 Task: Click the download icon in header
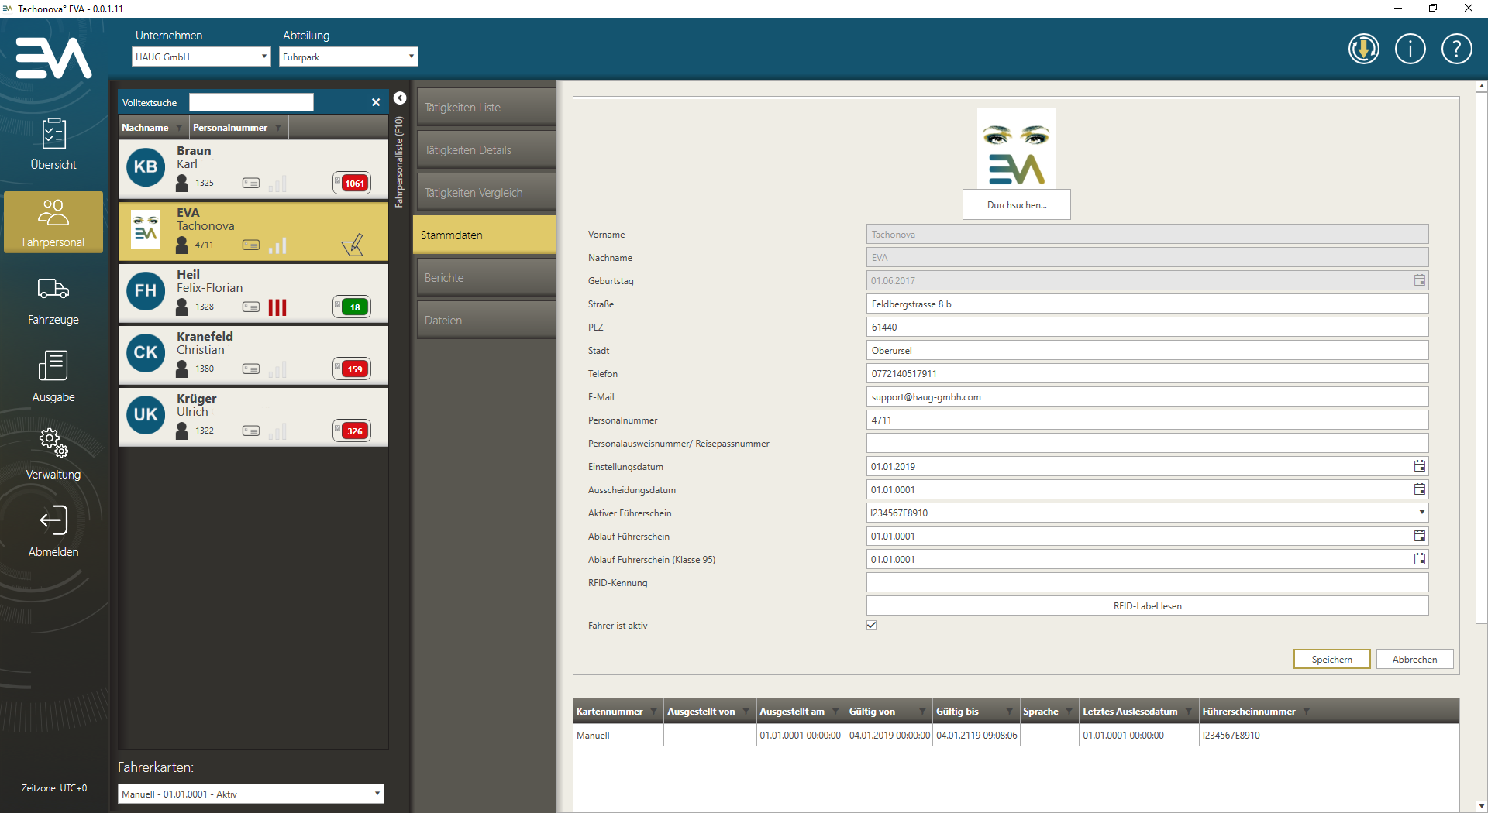click(x=1363, y=50)
